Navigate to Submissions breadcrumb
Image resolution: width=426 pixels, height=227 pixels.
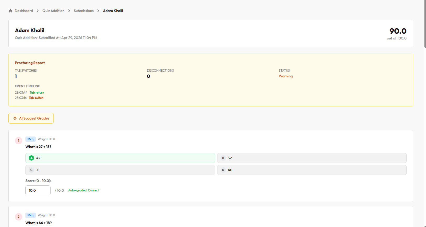click(84, 11)
